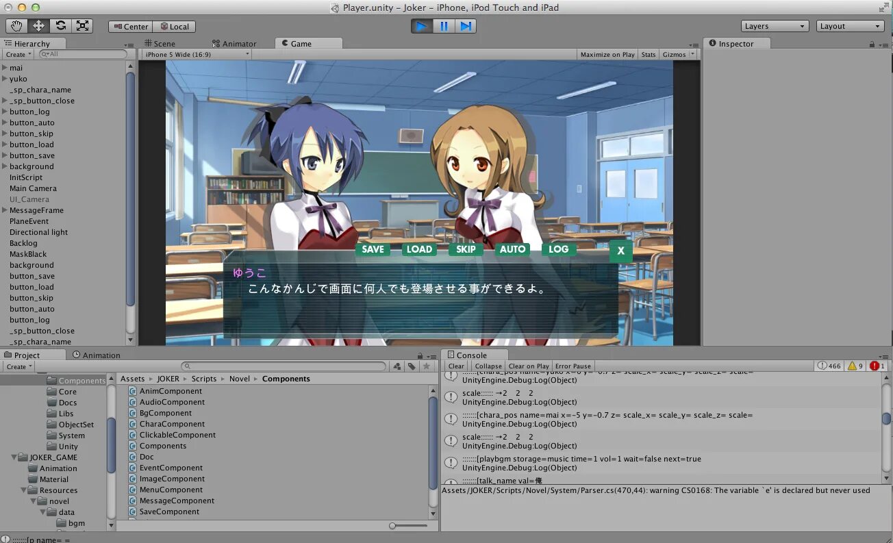Go to JOKER in Project breadcrumb
This screenshot has width=893, height=543.
(x=168, y=379)
